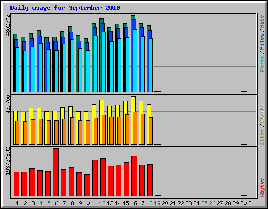Select day 8 on the x-axis
Screen dimensions: 268x209
[x=72, y=203]
